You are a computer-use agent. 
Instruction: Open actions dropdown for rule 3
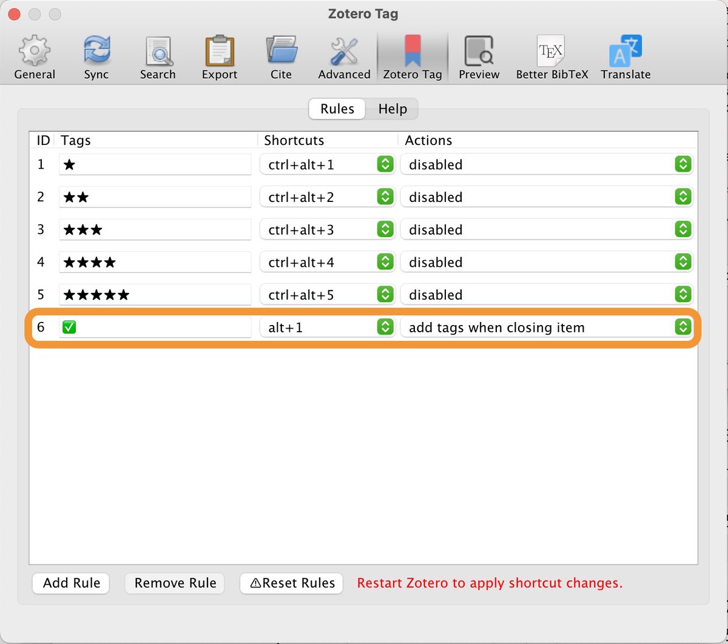[x=546, y=230]
